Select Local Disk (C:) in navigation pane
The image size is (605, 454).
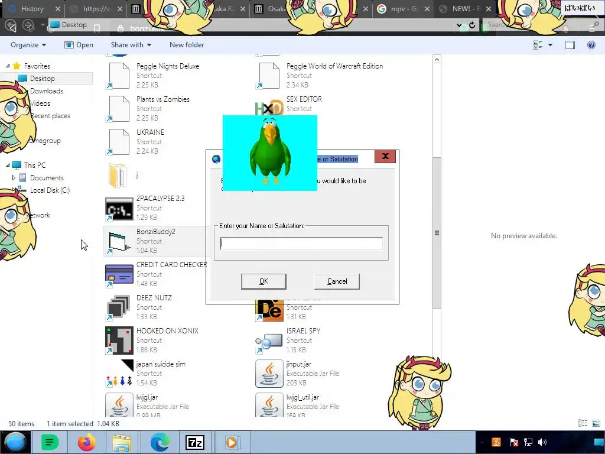(x=50, y=190)
